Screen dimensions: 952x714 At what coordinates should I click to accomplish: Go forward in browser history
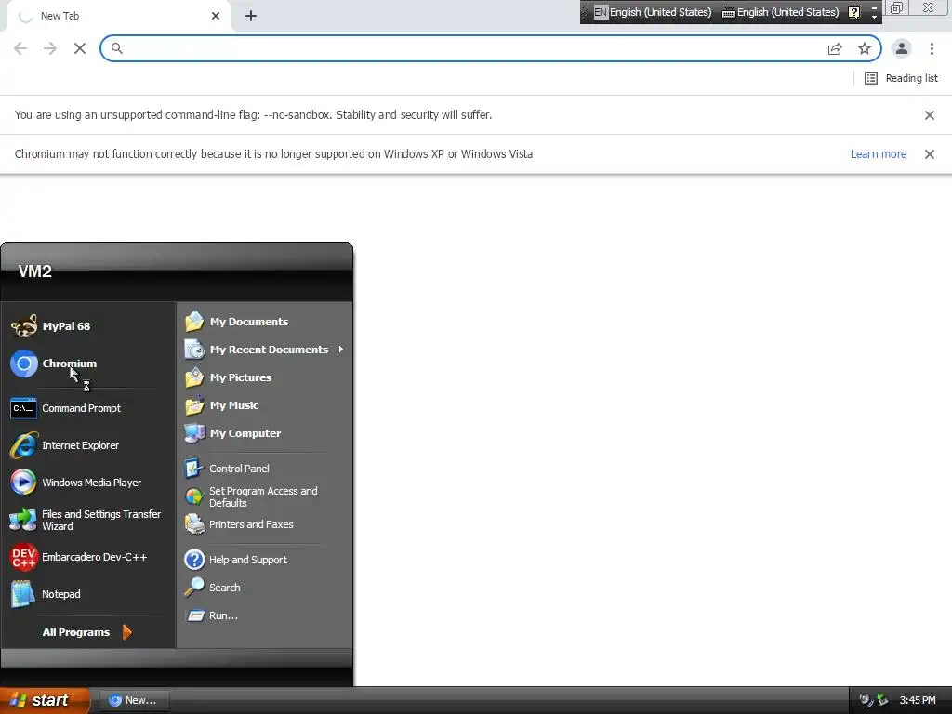coord(50,48)
